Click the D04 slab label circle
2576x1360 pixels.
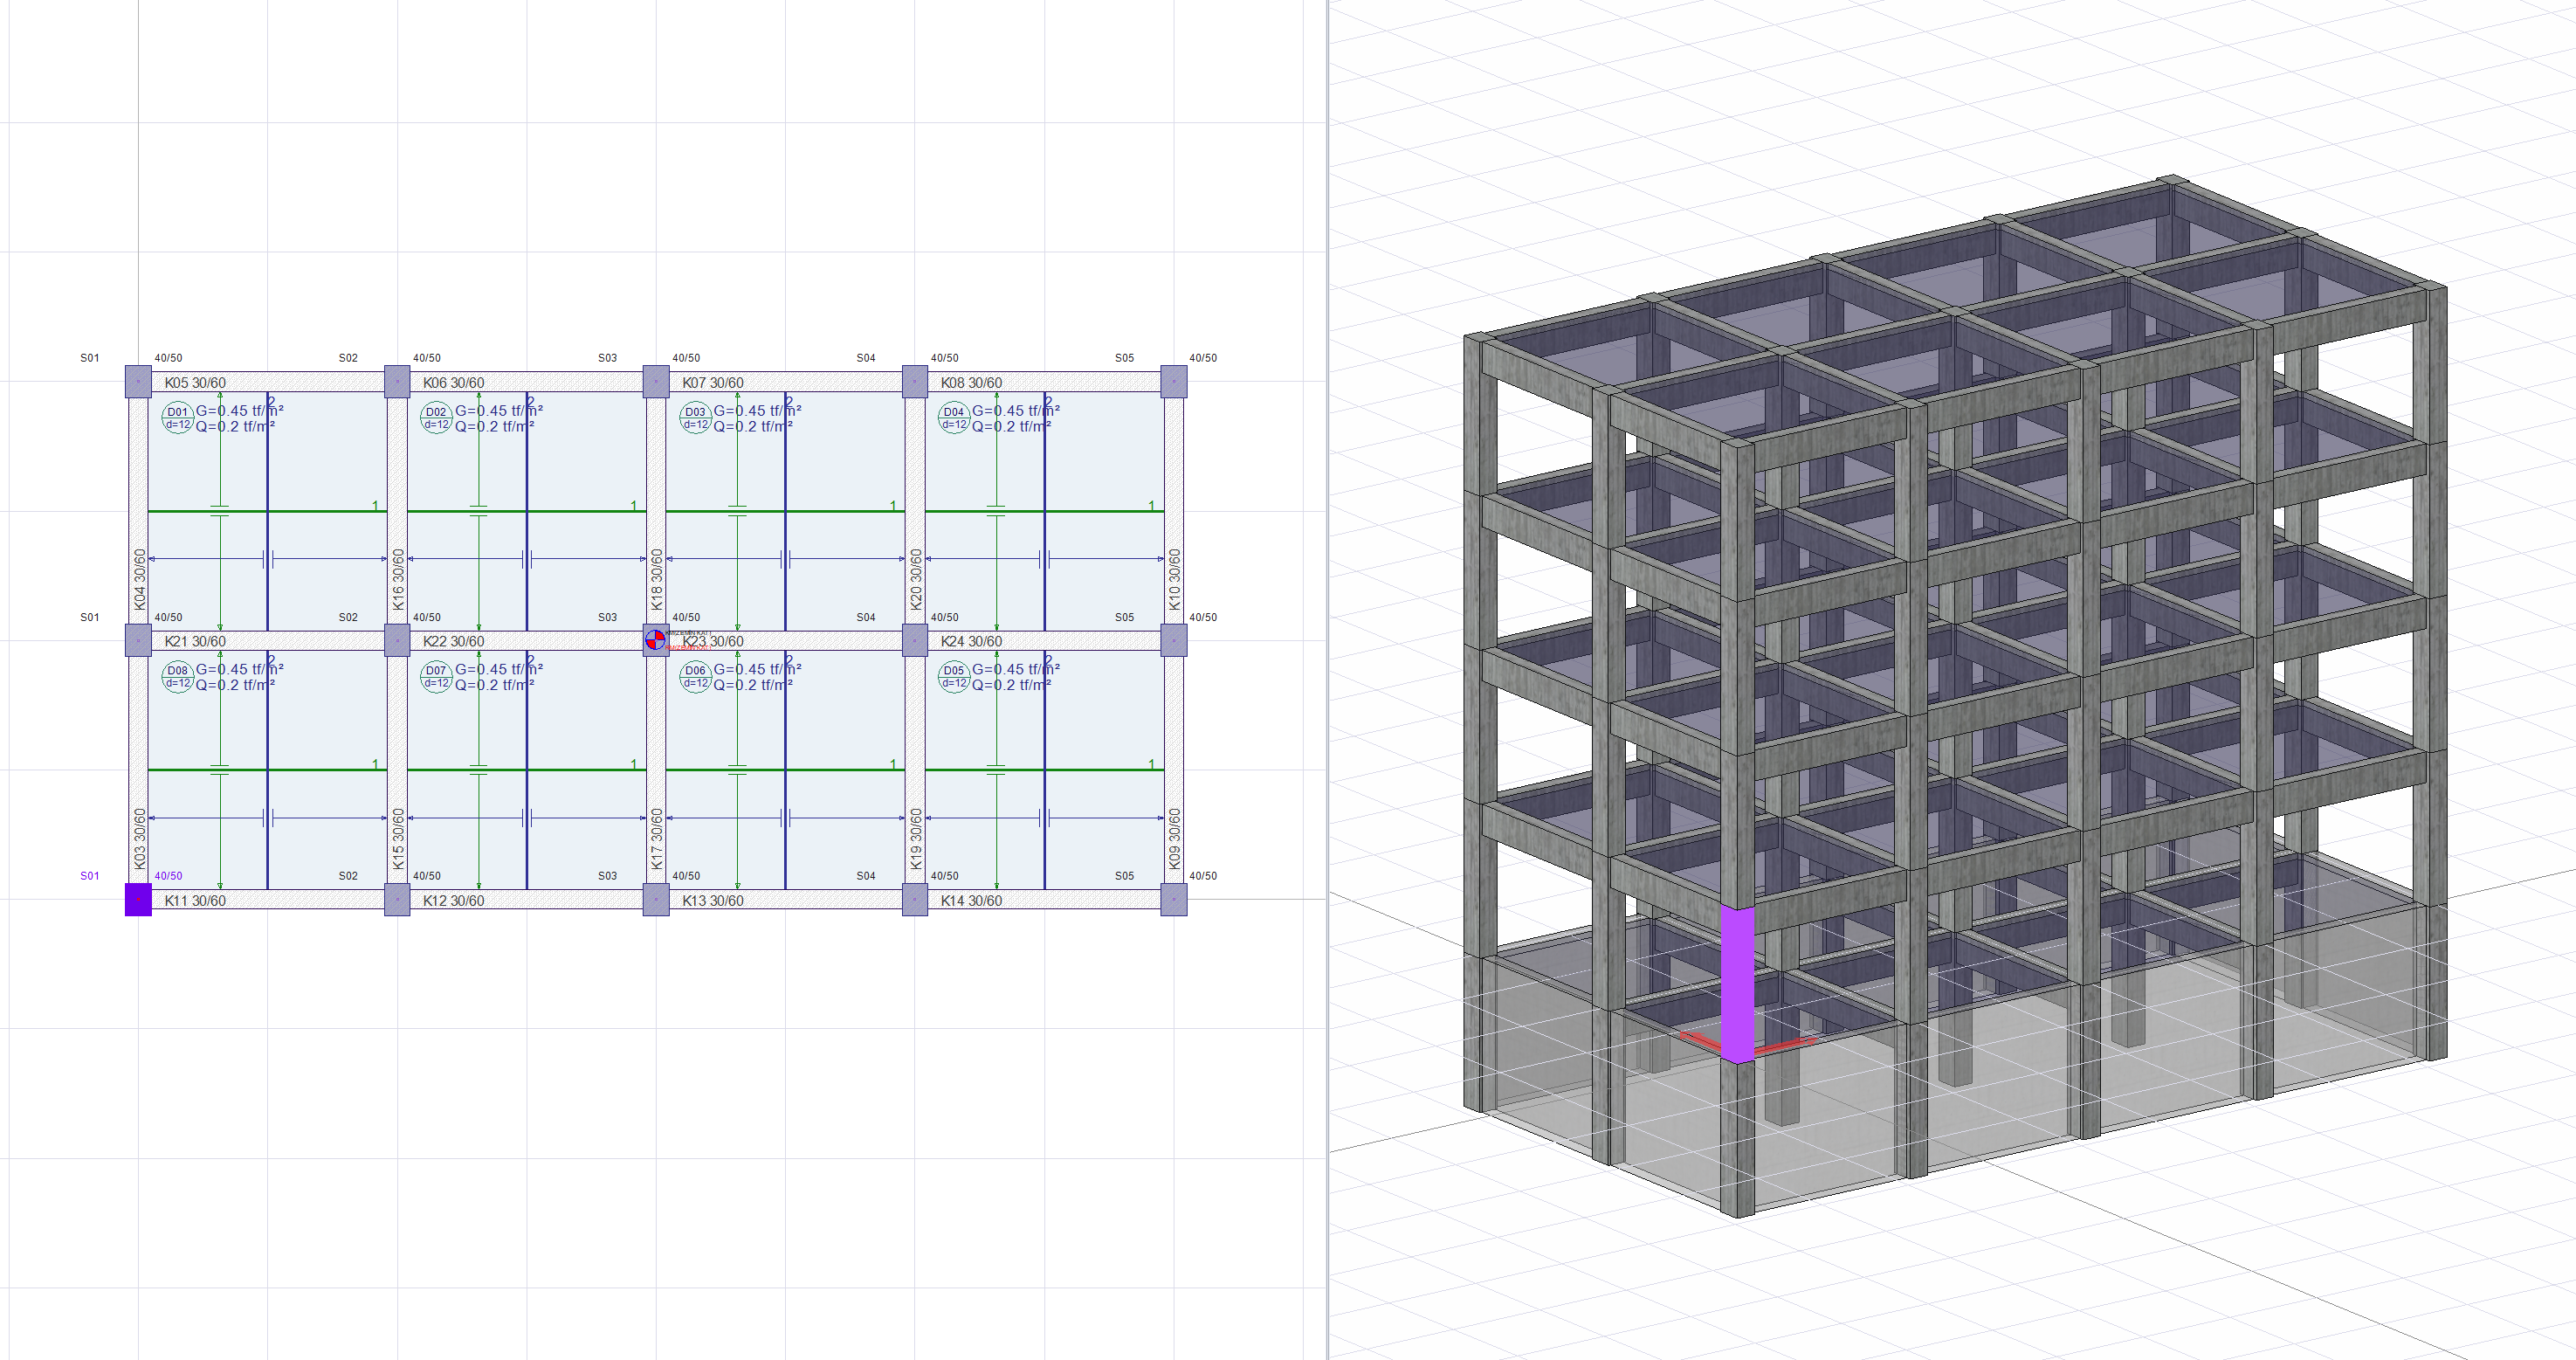(954, 418)
